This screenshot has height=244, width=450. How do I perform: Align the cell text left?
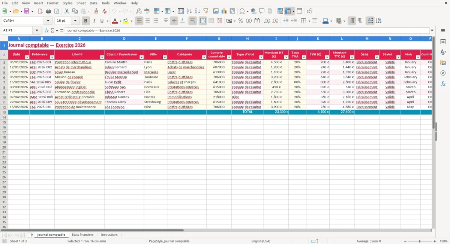[139, 21]
